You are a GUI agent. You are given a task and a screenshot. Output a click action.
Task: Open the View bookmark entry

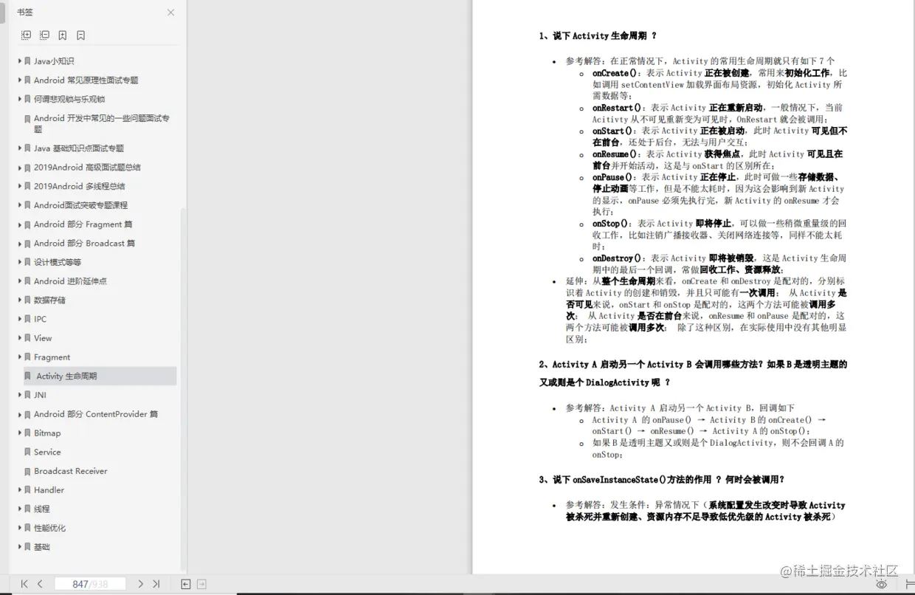pos(43,338)
